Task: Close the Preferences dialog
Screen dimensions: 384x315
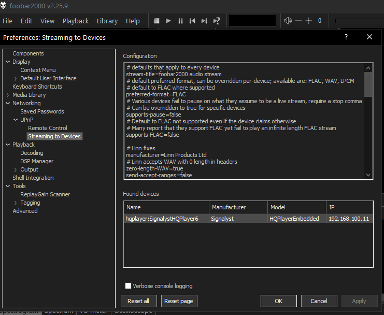Action: pyautogui.click(x=369, y=37)
